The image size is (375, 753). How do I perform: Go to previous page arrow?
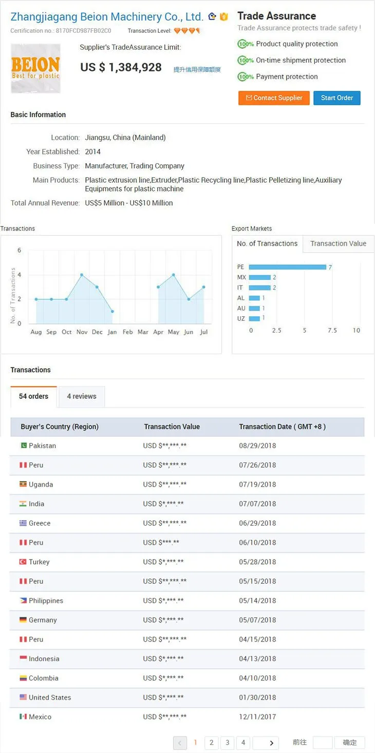click(180, 743)
